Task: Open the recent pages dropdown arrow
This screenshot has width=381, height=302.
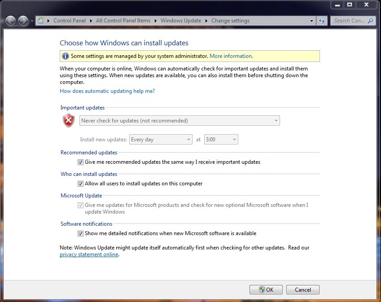Action: [x=32, y=21]
